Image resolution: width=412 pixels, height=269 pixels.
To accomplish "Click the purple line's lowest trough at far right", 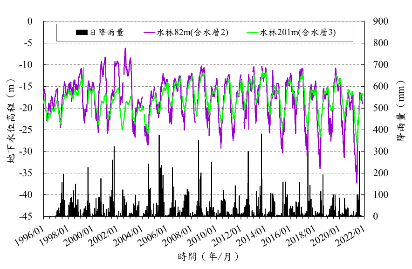I will point(357,183).
